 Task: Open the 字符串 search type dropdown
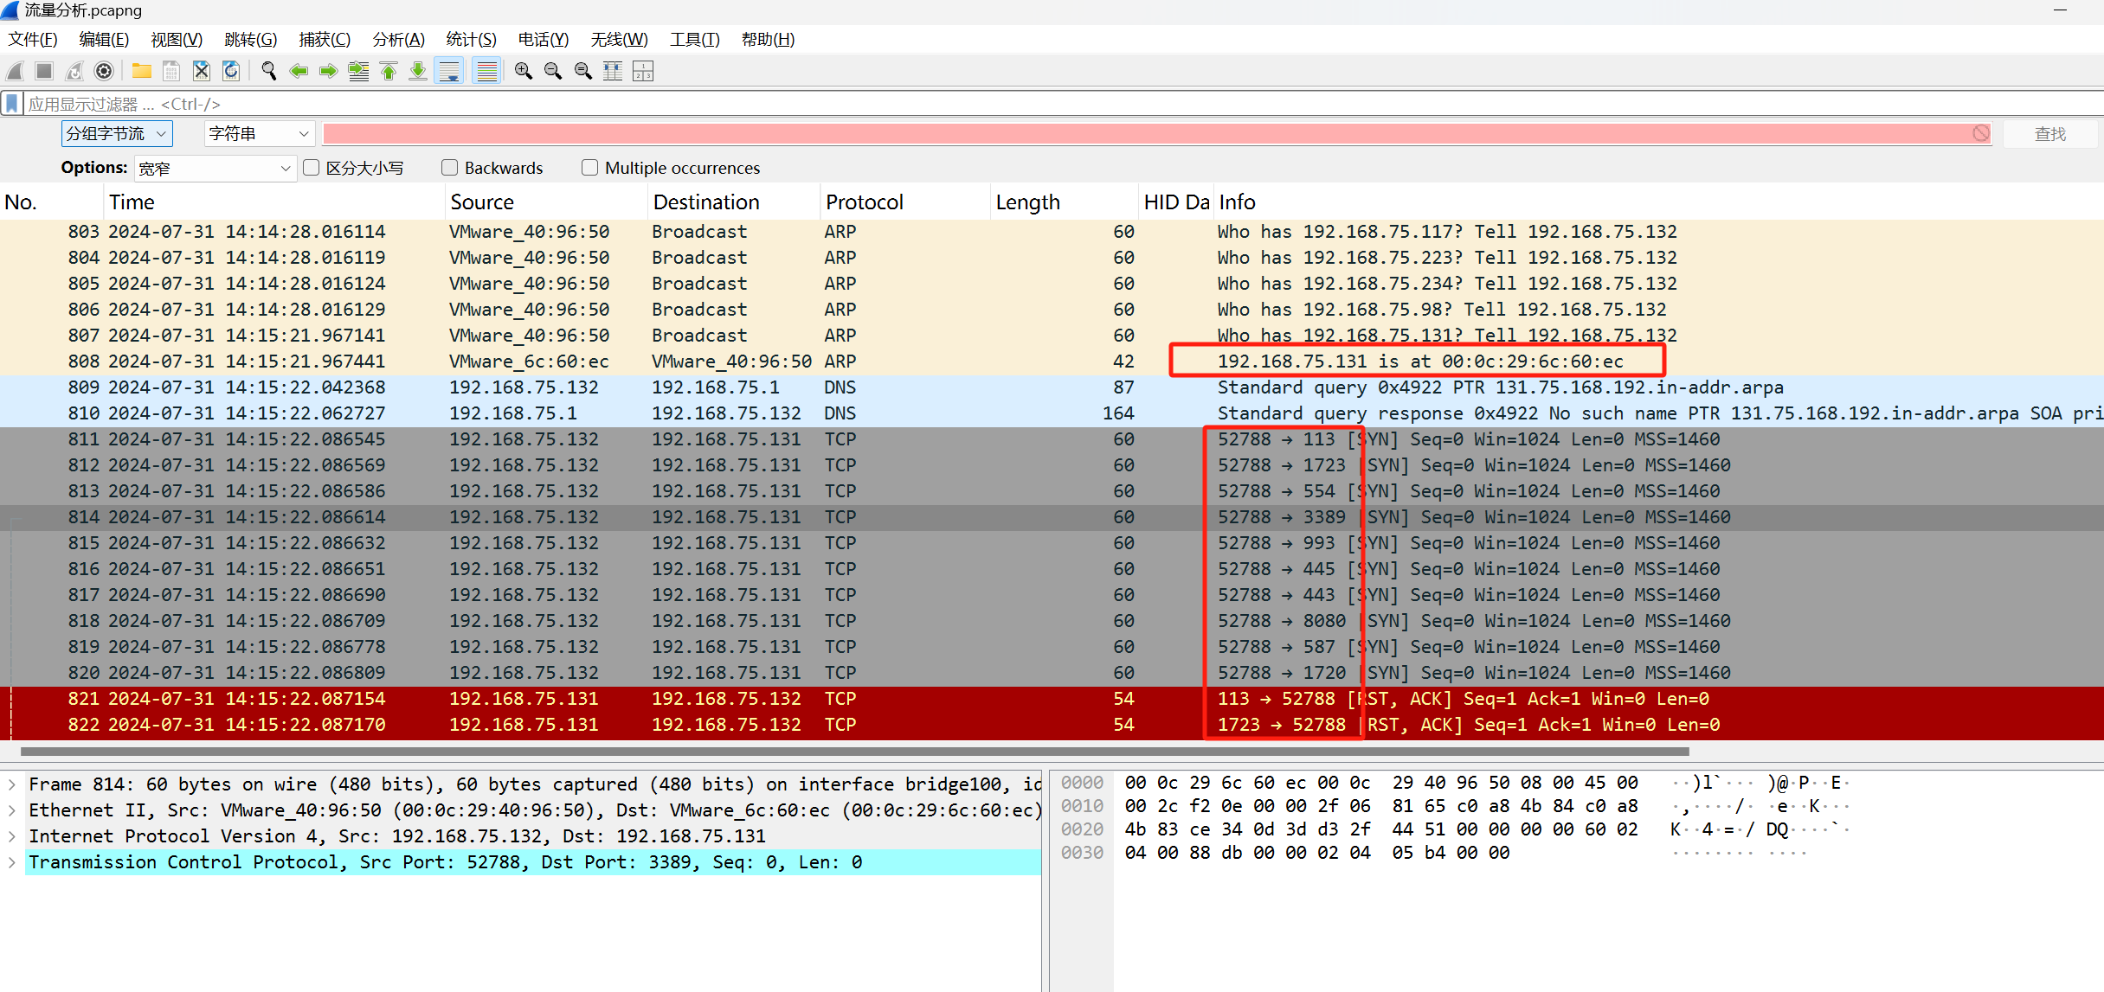pyautogui.click(x=259, y=134)
